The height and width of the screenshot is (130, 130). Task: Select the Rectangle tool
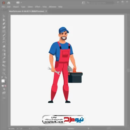[x=4, y=31]
